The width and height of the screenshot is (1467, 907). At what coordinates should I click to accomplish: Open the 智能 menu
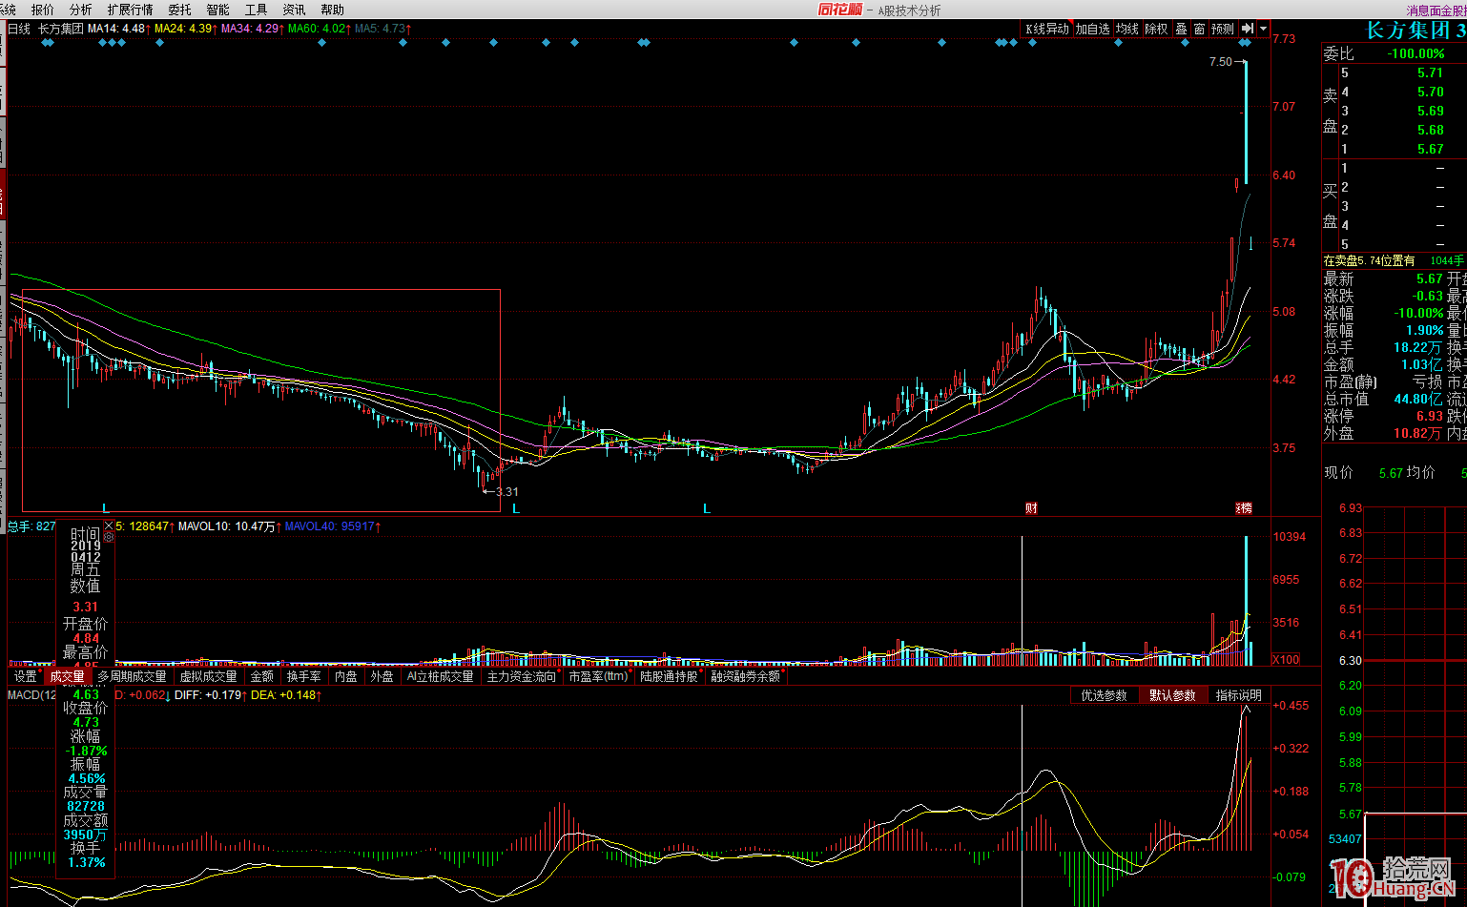click(217, 10)
